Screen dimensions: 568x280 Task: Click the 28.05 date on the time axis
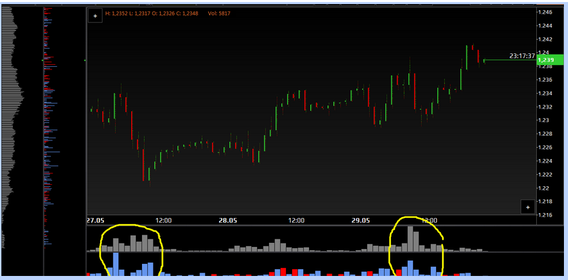click(228, 221)
